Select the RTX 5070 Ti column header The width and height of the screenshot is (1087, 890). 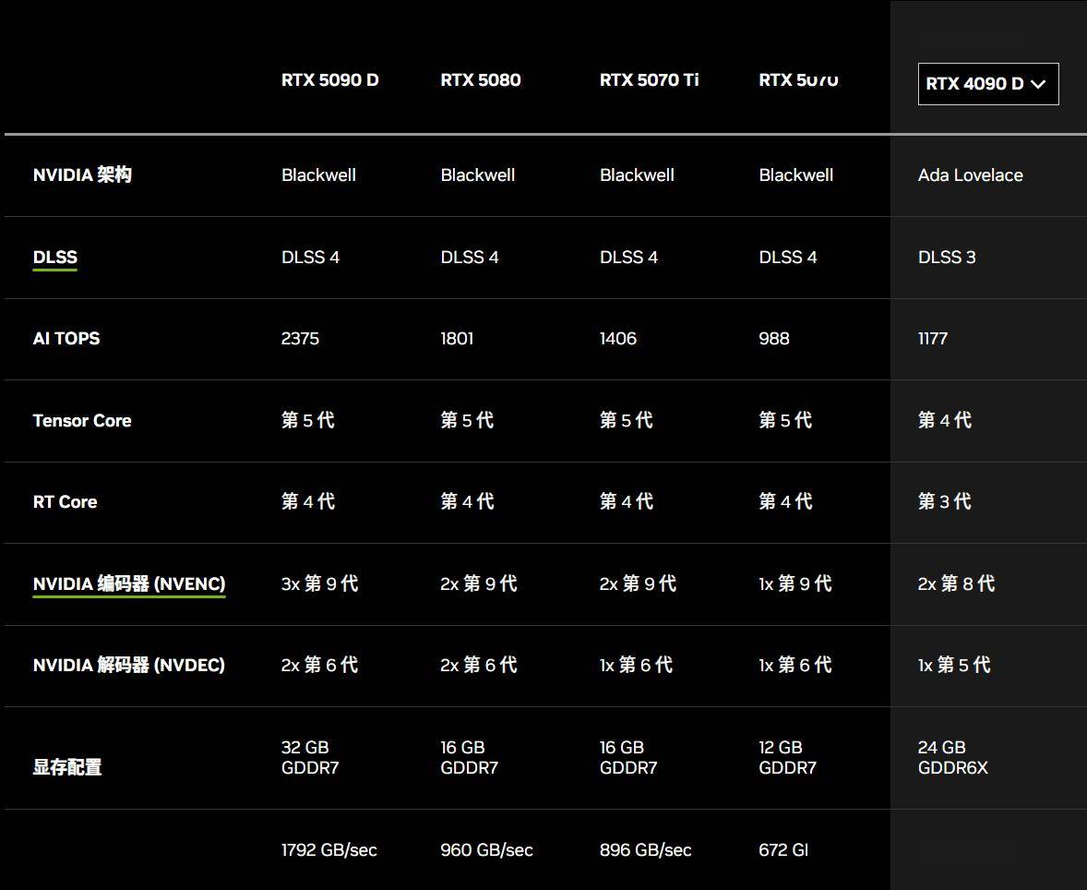point(649,79)
